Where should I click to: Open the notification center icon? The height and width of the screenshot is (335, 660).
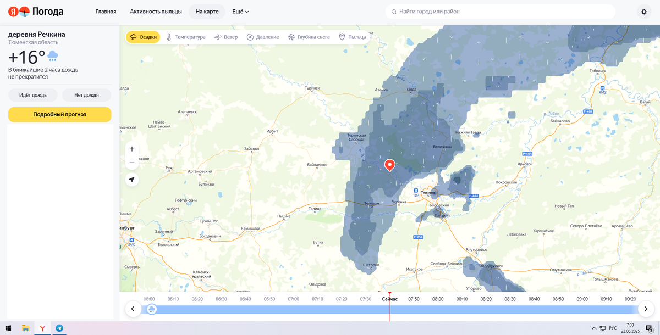649,328
